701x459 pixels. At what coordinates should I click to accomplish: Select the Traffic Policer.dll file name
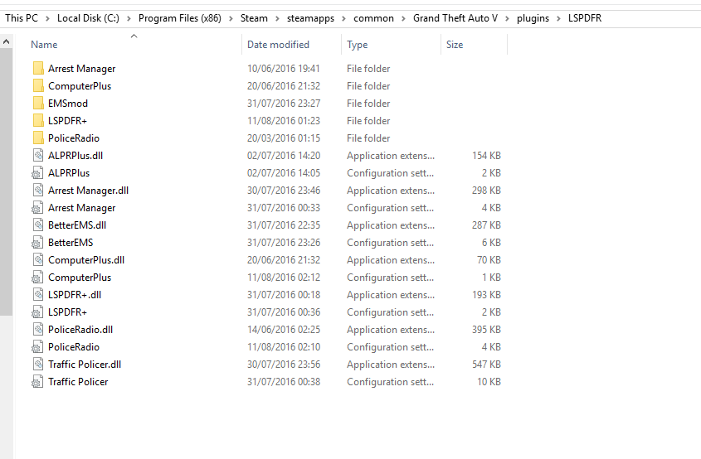(x=85, y=365)
